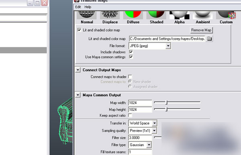
Task: Toggle Lit and shaded color map checkbox
Action: [79, 30]
